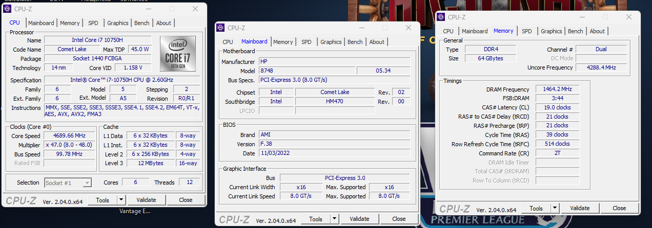652x228 pixels.
Task: Click the DRAM Frequency value 1464.2 MHz
Action: [557, 89]
